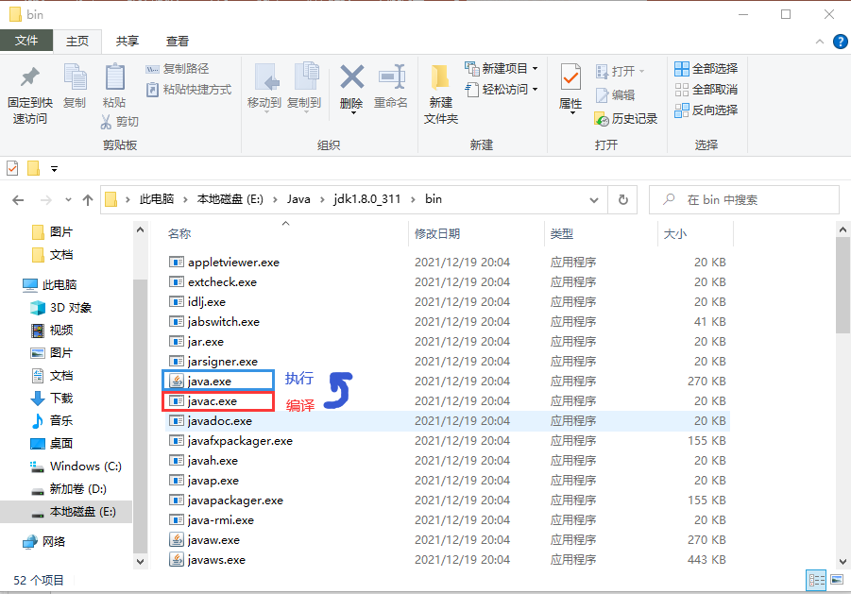
Task: Open the recent locations dropdown arrow
Action: (68, 200)
